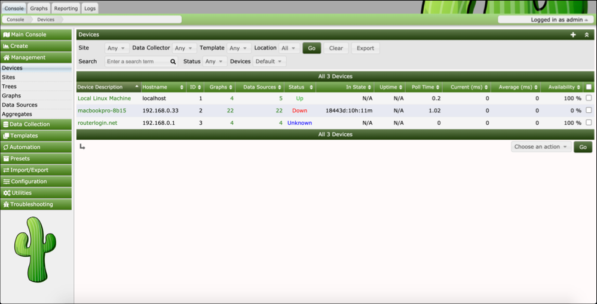Open the Choose an action dropdown

(541, 147)
